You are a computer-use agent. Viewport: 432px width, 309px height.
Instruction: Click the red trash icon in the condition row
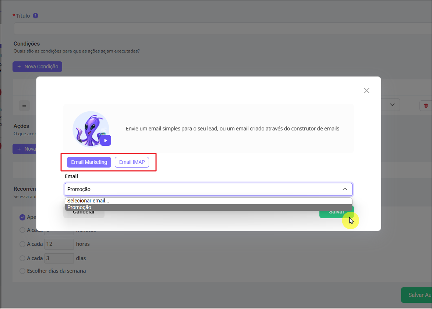[426, 105]
